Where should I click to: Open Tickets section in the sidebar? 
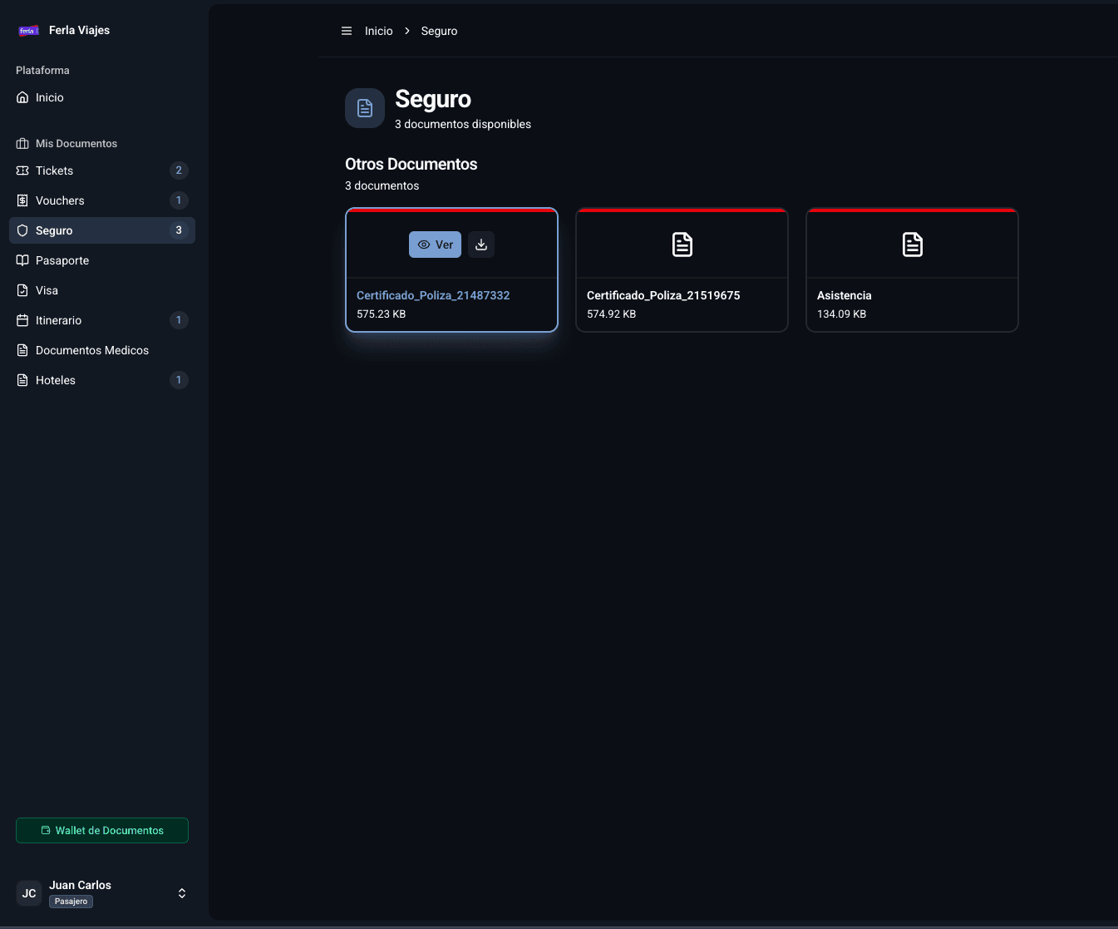click(x=55, y=170)
